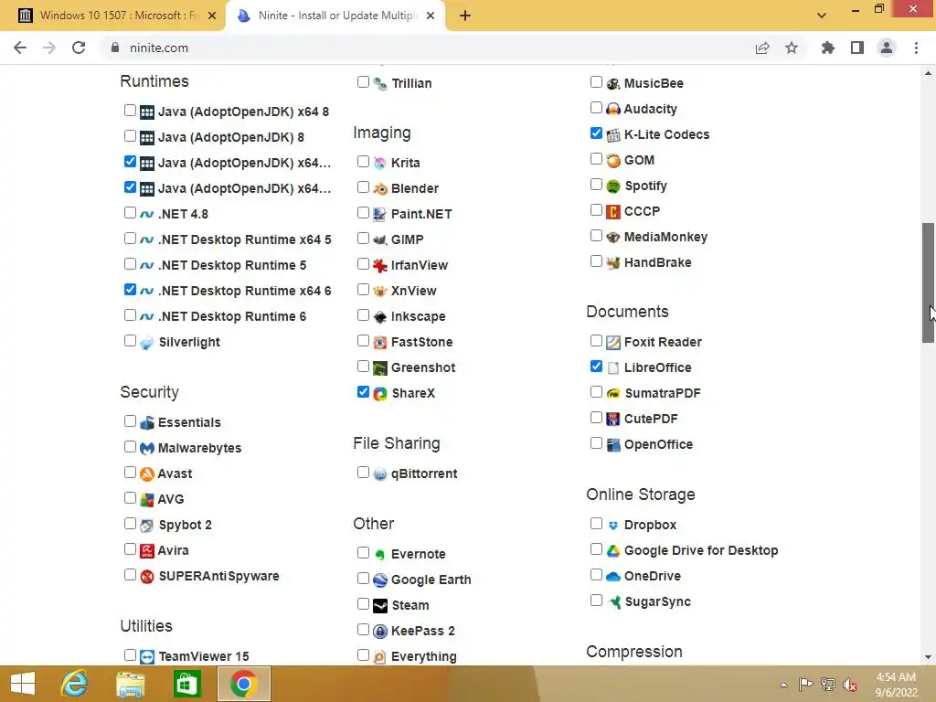Click the Foxit Reader icon
The height and width of the screenshot is (702, 936).
(x=613, y=343)
